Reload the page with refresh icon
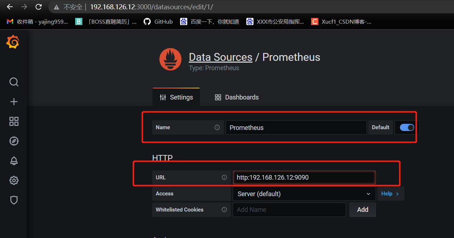Viewport: 454px width, 238px height. coord(38,6)
